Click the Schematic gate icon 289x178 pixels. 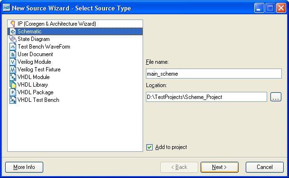13,31
